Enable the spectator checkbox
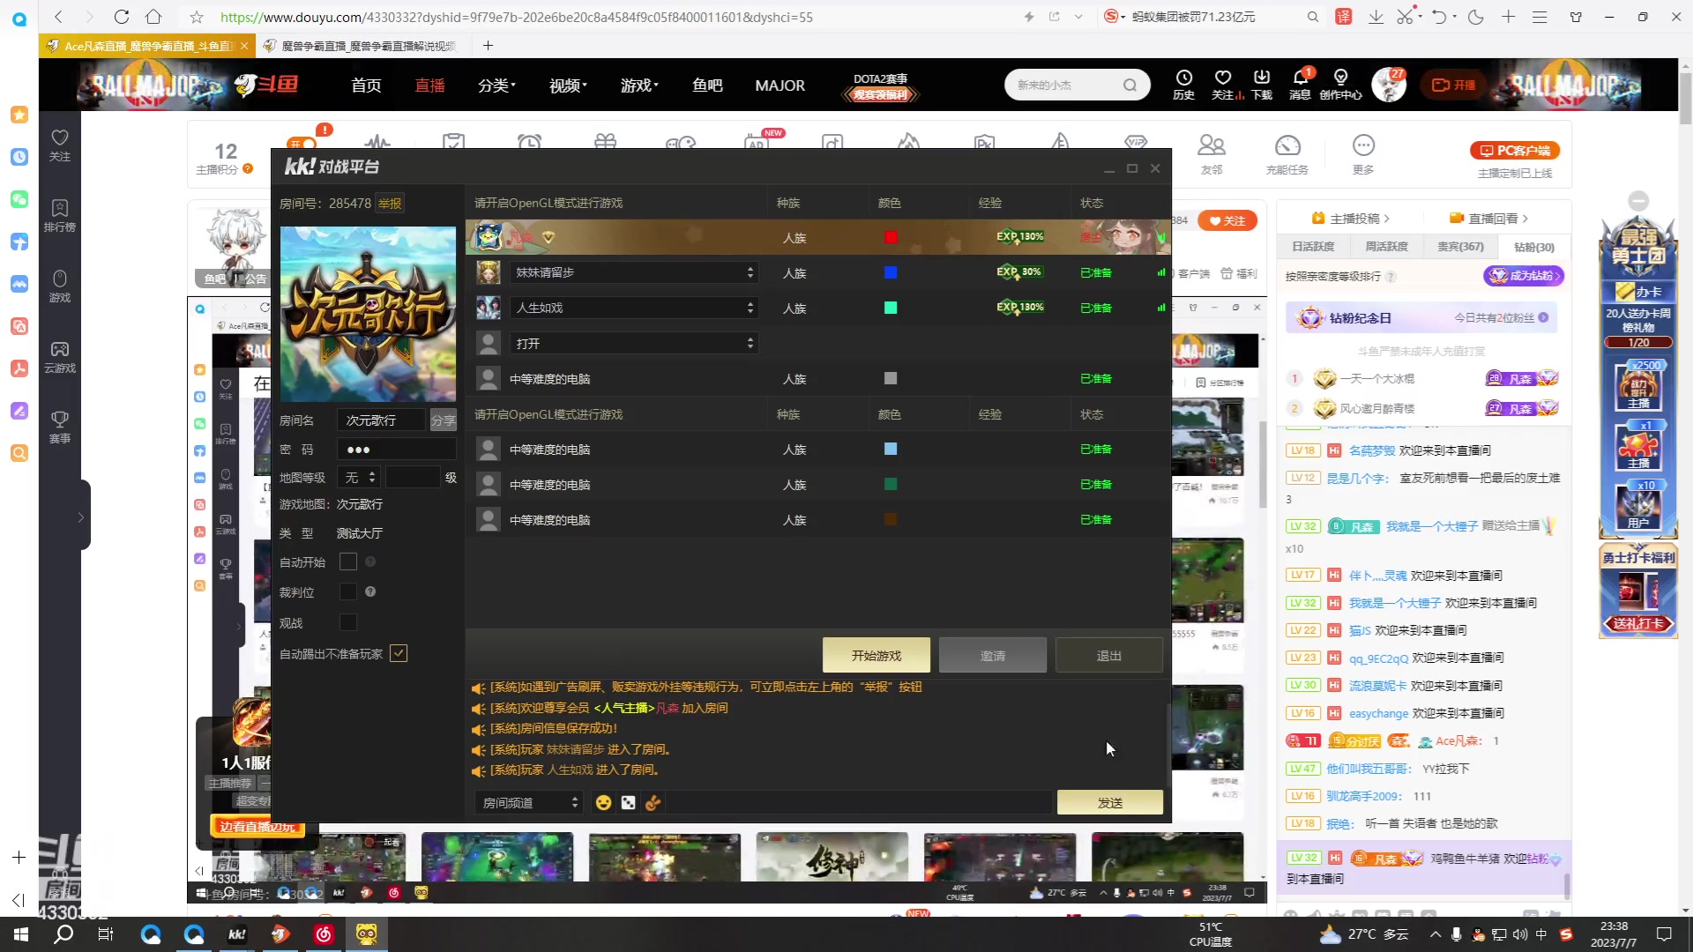Image resolution: width=1693 pixels, height=952 pixels. pos(348,622)
